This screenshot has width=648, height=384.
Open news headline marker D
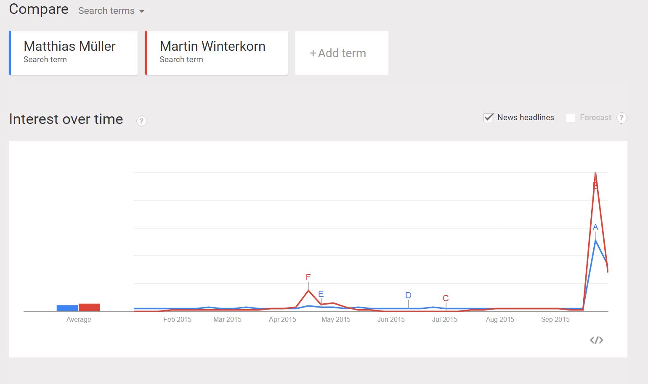(x=408, y=295)
